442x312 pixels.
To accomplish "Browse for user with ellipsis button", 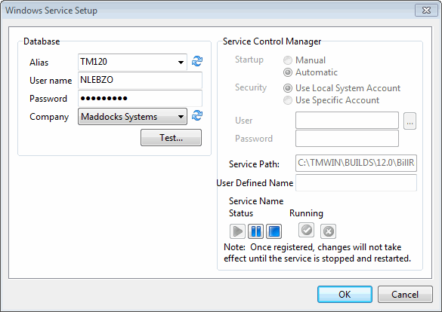I will coord(410,121).
